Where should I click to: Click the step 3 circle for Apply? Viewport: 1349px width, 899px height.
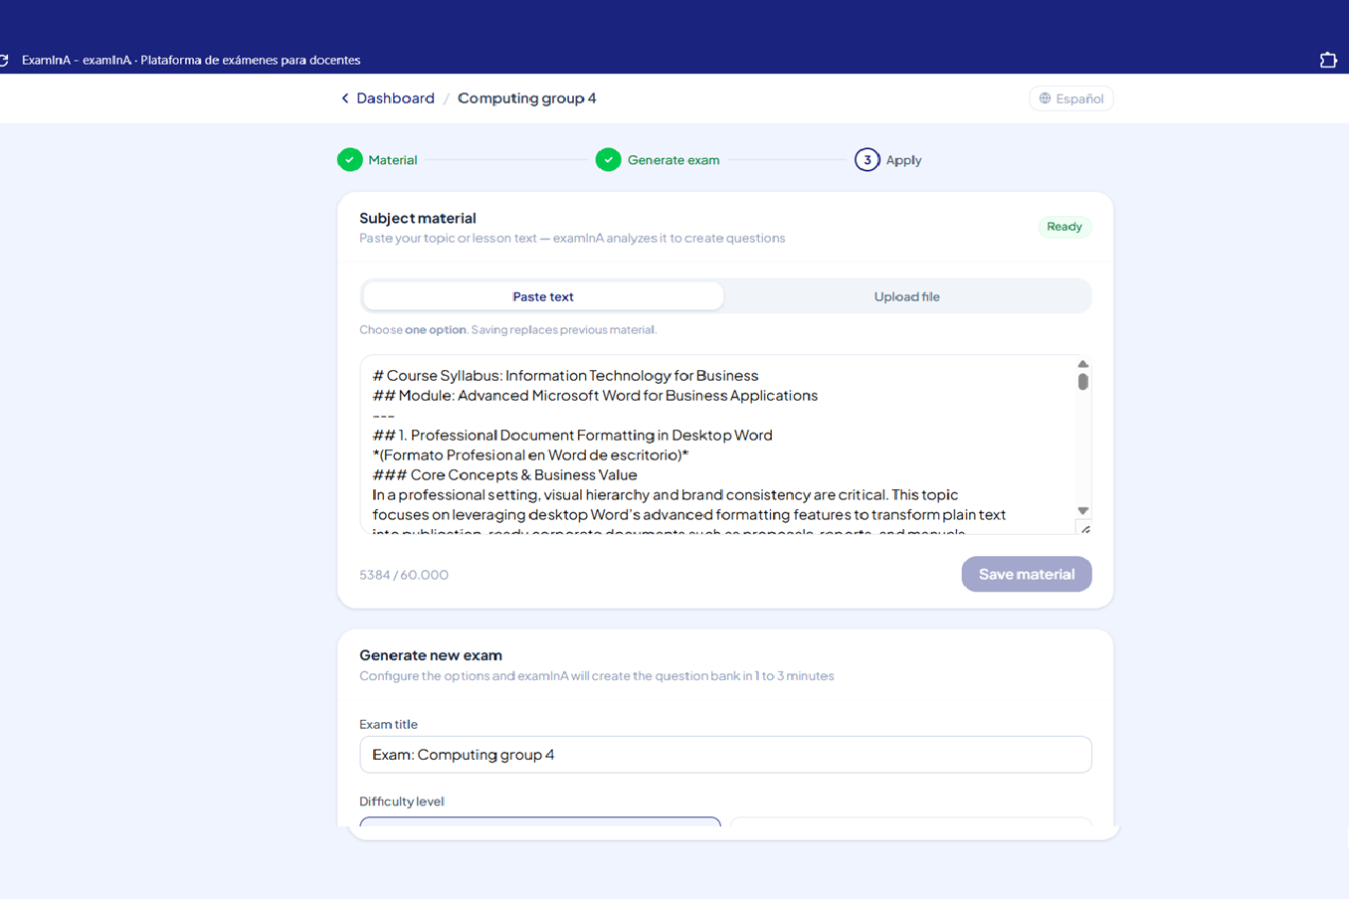pos(867,160)
